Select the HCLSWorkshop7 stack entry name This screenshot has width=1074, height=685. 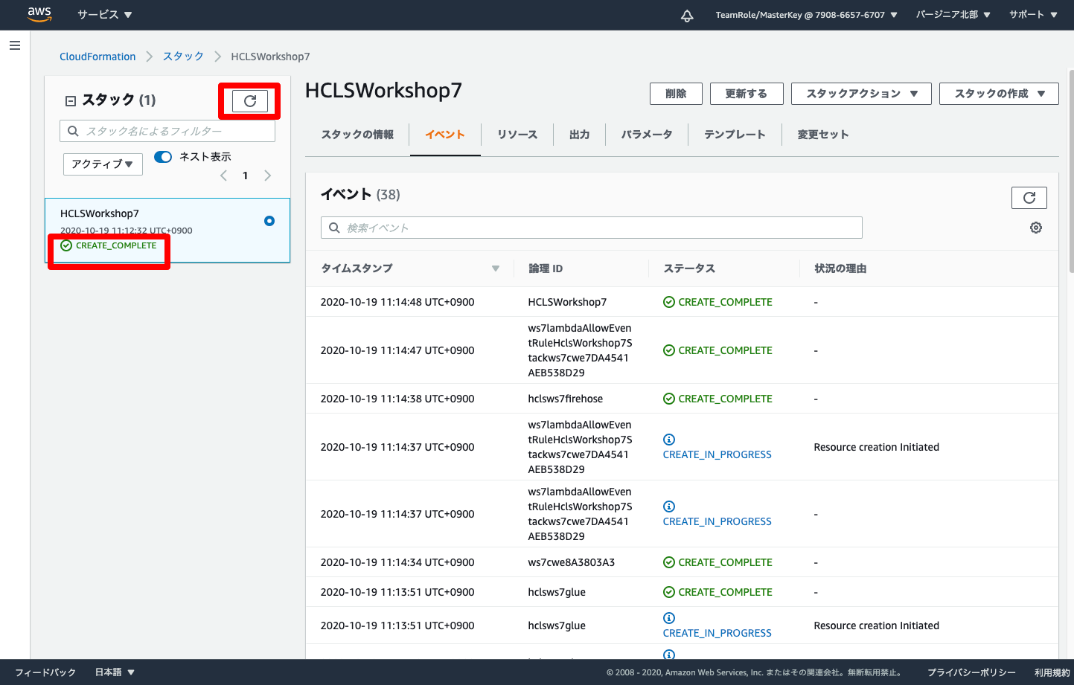point(100,213)
